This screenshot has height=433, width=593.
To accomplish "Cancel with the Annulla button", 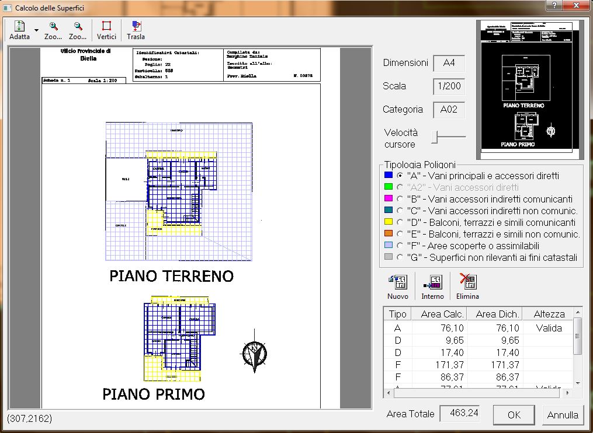I will coord(563,415).
